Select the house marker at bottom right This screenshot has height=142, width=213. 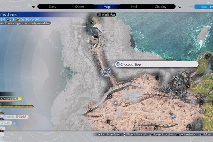[189, 126]
